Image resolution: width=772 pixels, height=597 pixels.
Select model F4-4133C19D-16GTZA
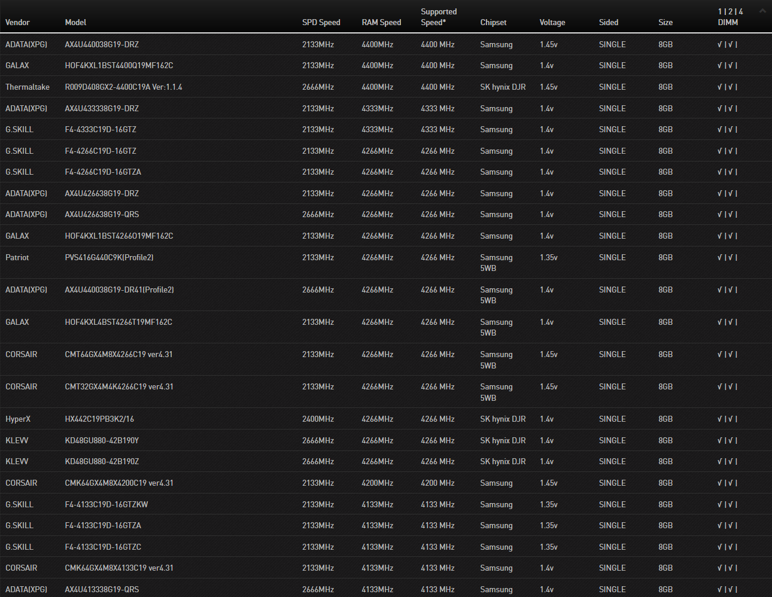103,526
